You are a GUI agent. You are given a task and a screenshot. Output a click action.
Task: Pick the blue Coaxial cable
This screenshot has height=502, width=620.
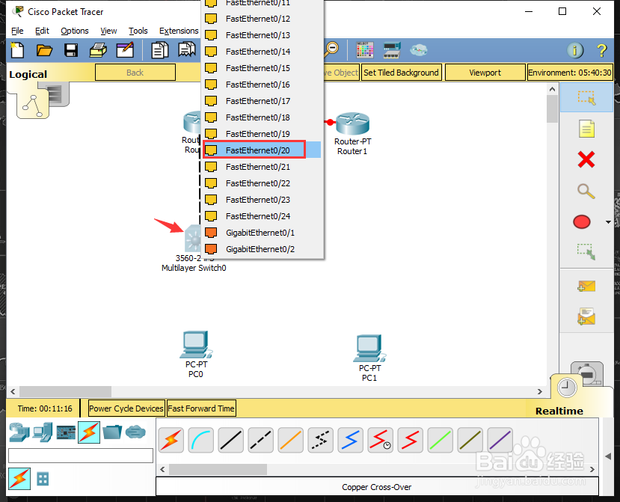350,440
